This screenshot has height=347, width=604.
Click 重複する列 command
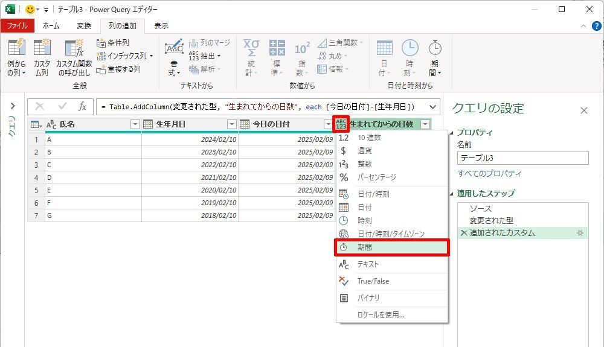[x=118, y=69]
